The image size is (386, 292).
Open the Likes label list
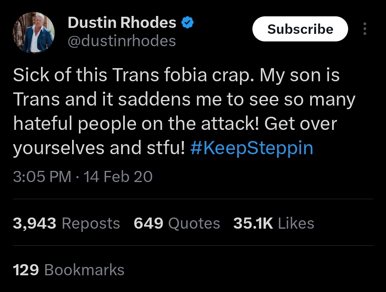296,223
